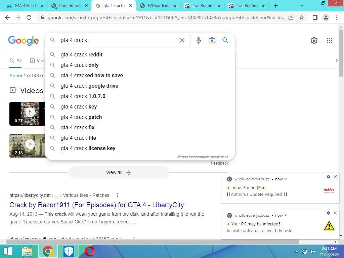Choose suggestion gta 4 crack license key

pyautogui.click(x=140, y=148)
